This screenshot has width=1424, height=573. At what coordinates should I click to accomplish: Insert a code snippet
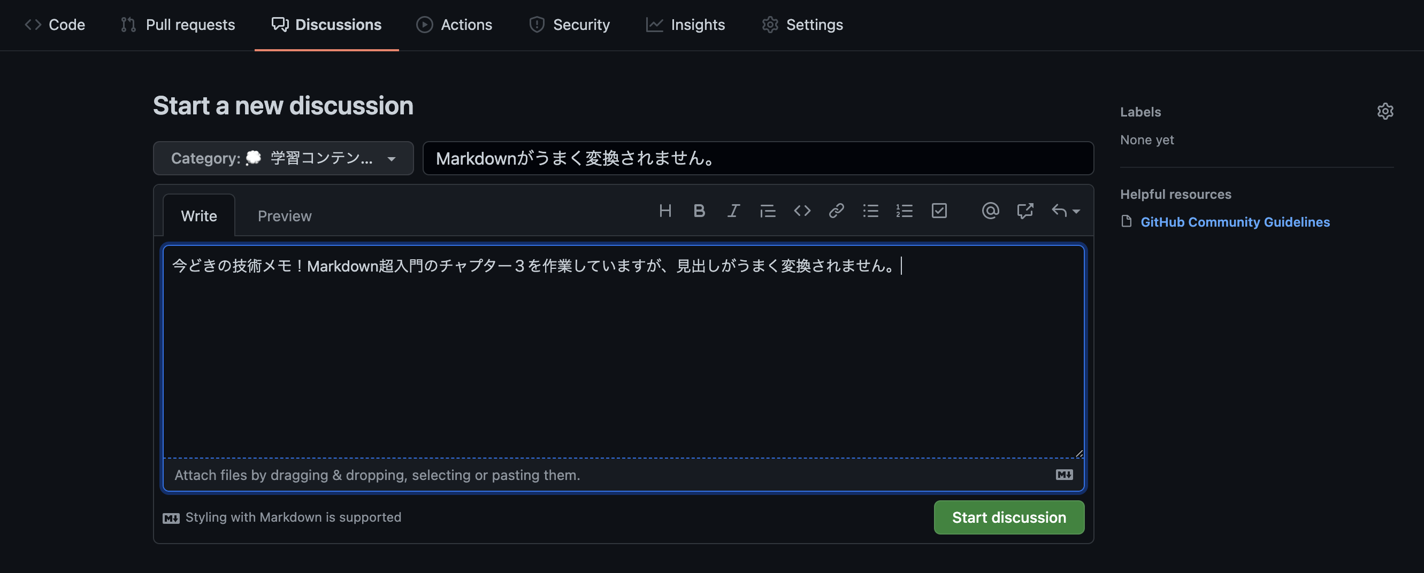[x=802, y=211]
